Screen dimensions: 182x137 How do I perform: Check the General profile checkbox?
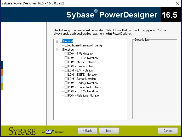61,41
